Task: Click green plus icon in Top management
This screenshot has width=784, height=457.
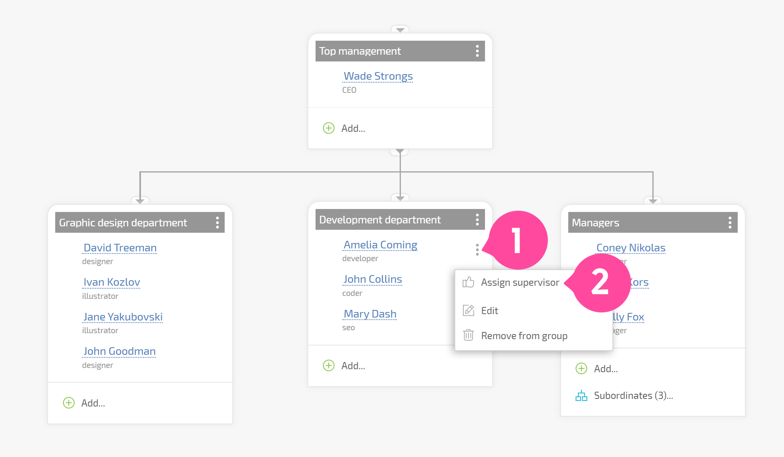Action: coord(329,128)
